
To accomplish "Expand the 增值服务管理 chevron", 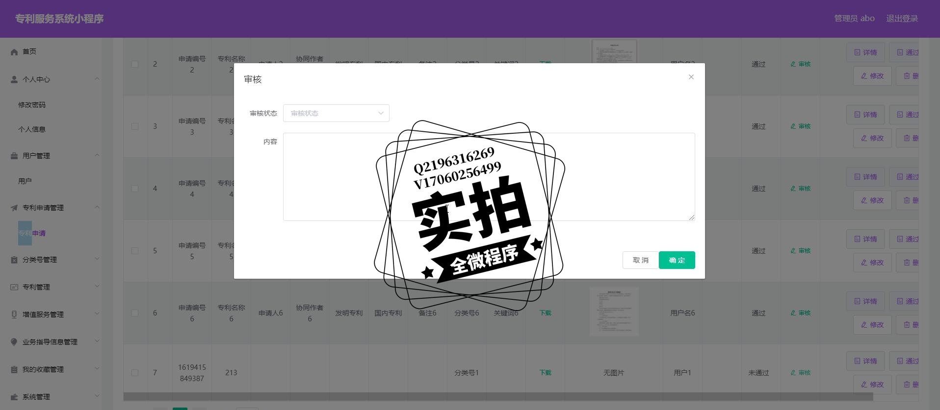I will pos(97,314).
